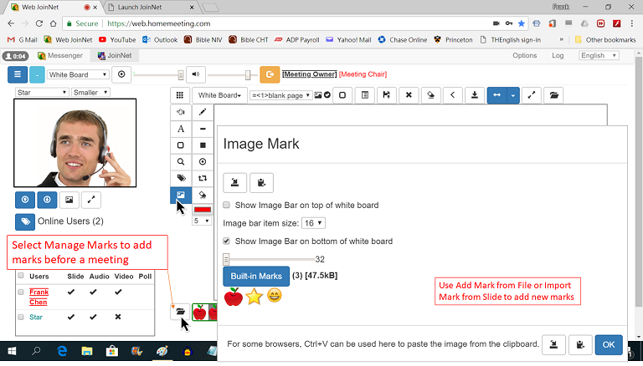Click the red color swatch
The height and width of the screenshot is (366, 643).
pos(203,209)
